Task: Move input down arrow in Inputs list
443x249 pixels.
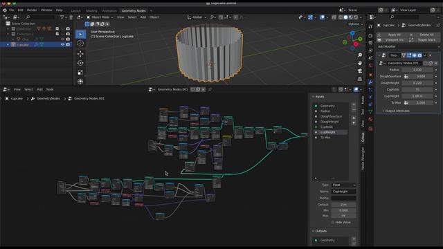Action: (x=354, y=123)
